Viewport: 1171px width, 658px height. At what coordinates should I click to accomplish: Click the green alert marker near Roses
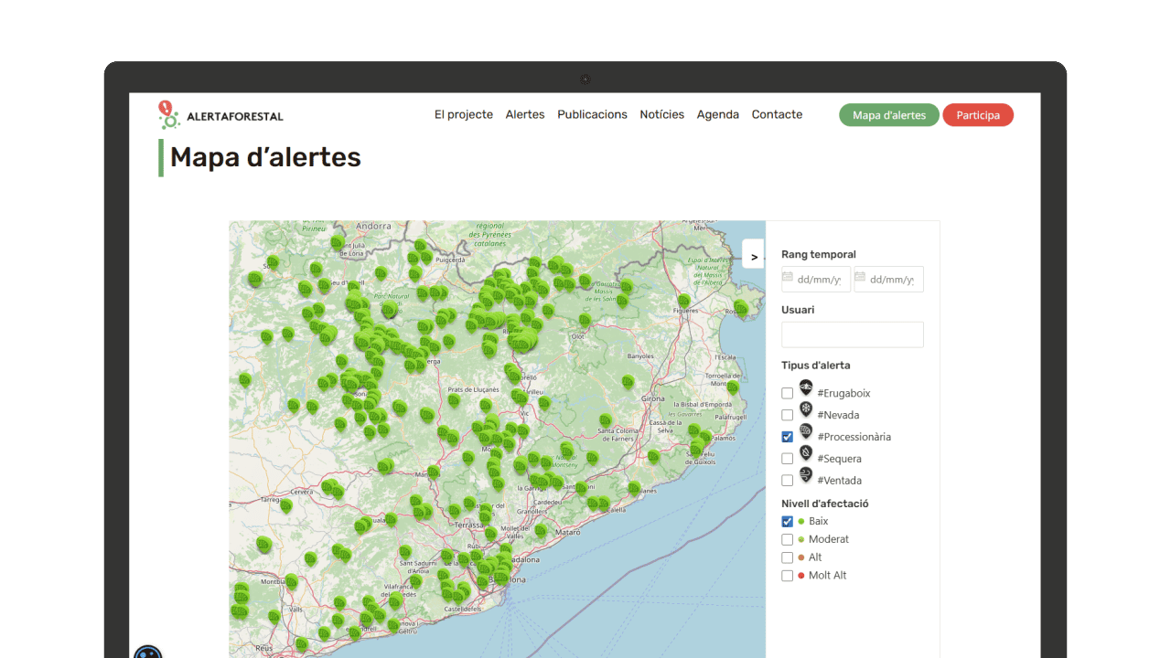click(740, 308)
